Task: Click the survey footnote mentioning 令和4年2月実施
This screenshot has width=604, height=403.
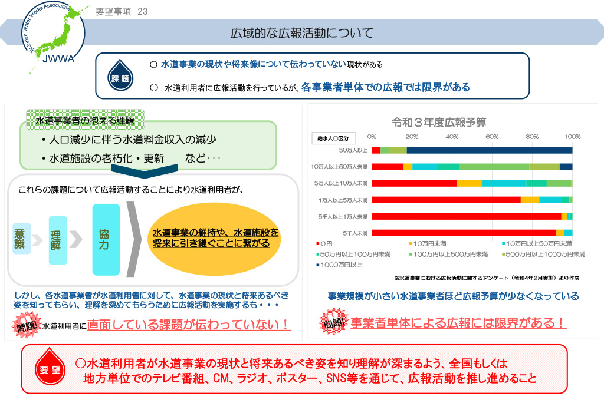Action: pyautogui.click(x=487, y=278)
